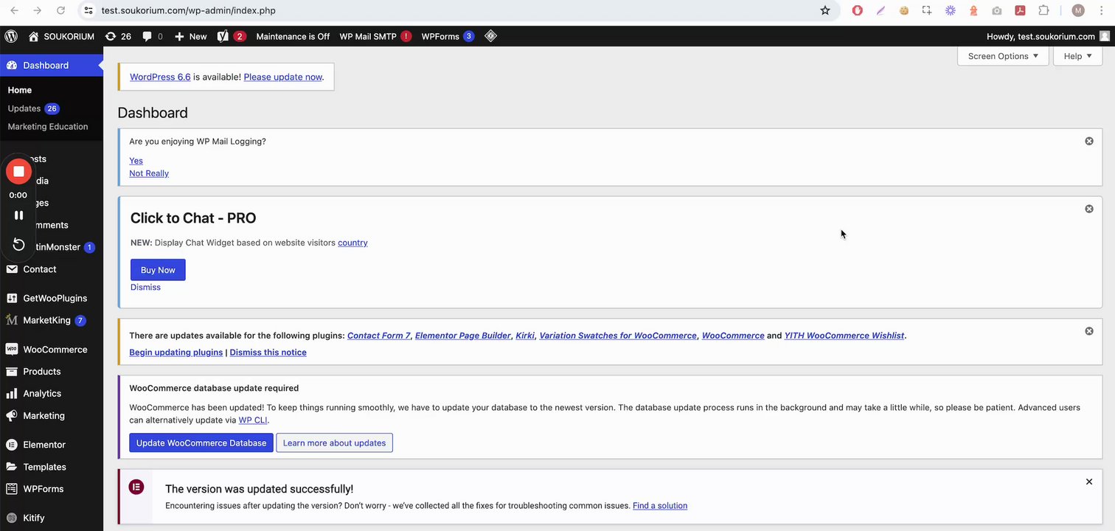
Task: Open the WP CLI link
Action: coord(253,420)
